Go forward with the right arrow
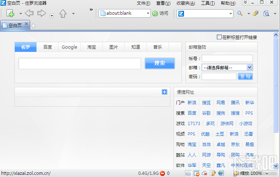The width and height of the screenshot is (280, 177). [41, 13]
